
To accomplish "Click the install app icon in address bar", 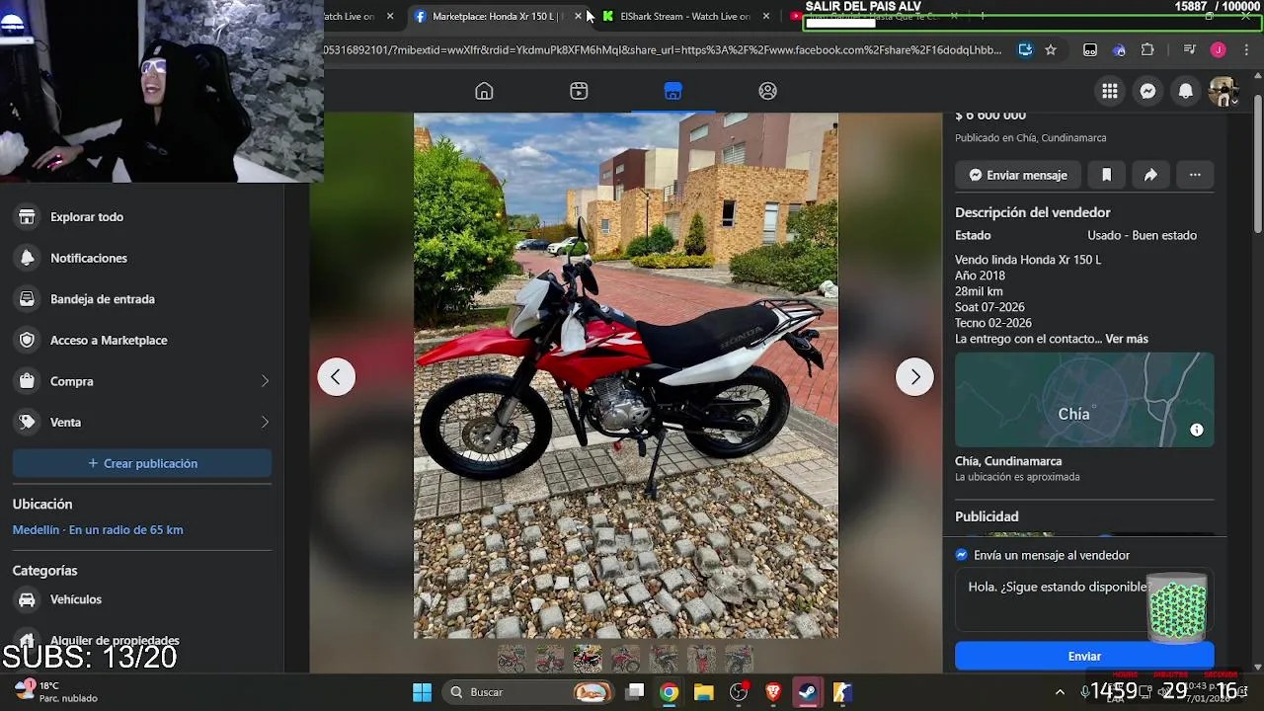I will point(1025,49).
